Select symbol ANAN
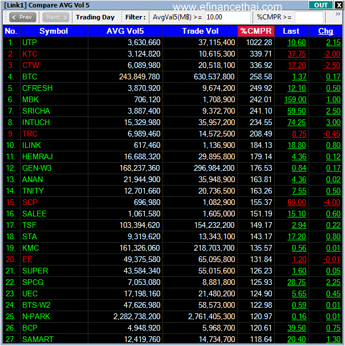Viewport: 345px width, 346px height. 33,180
